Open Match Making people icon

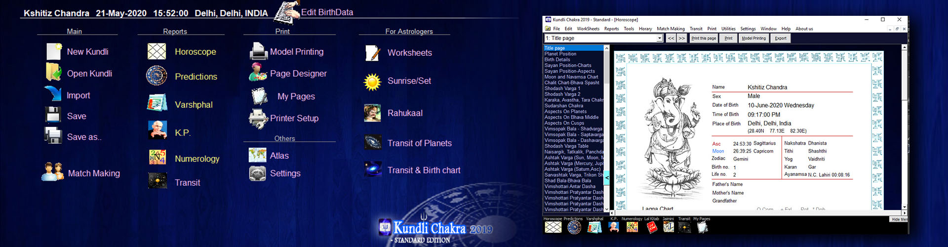point(52,172)
